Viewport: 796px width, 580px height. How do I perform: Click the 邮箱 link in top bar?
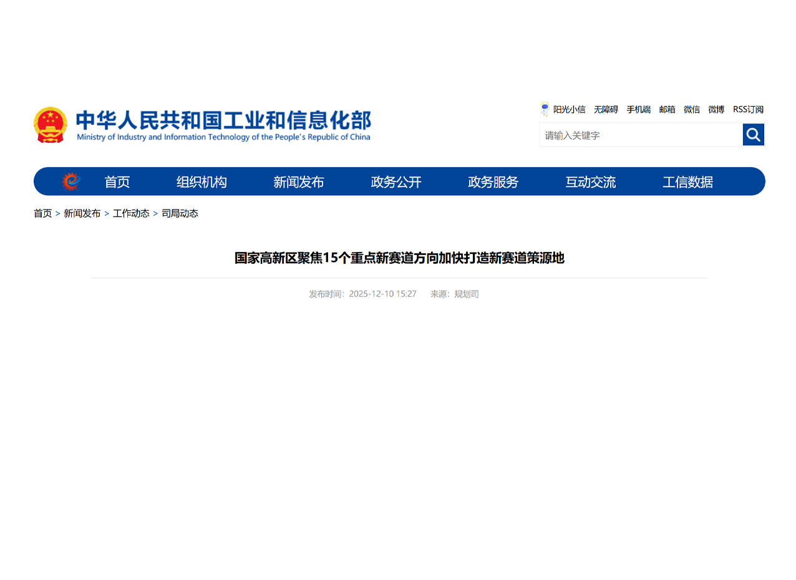coord(667,110)
